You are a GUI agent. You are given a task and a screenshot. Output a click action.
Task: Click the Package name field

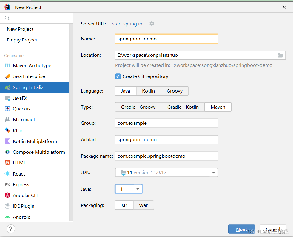click(x=166, y=156)
